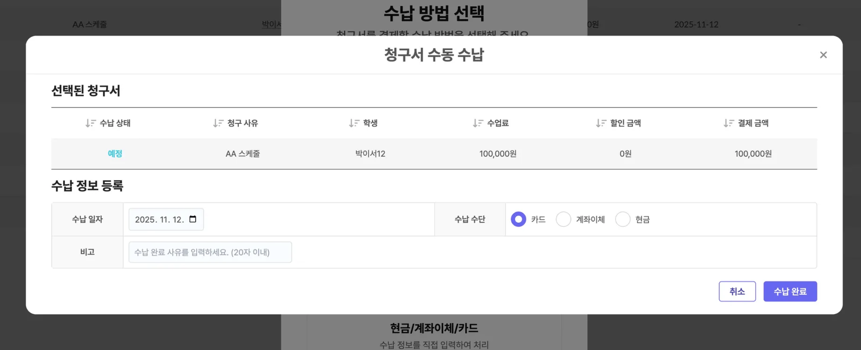The height and width of the screenshot is (350, 861).
Task: Click the sort icon beside 수납 상태
Action: tap(90, 123)
